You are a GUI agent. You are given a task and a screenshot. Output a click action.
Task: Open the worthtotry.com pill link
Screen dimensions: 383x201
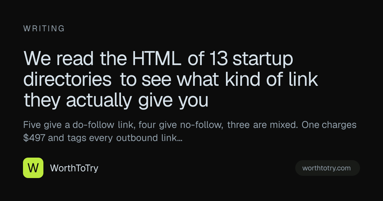[327, 168]
